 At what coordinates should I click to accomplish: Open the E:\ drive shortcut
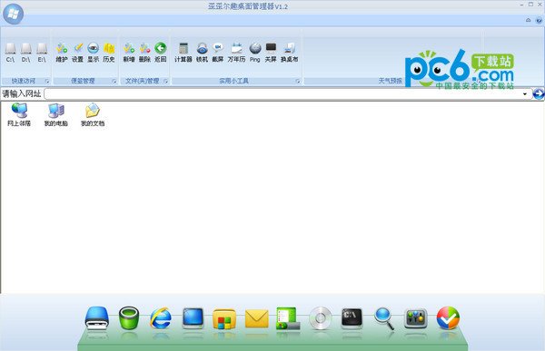point(42,53)
